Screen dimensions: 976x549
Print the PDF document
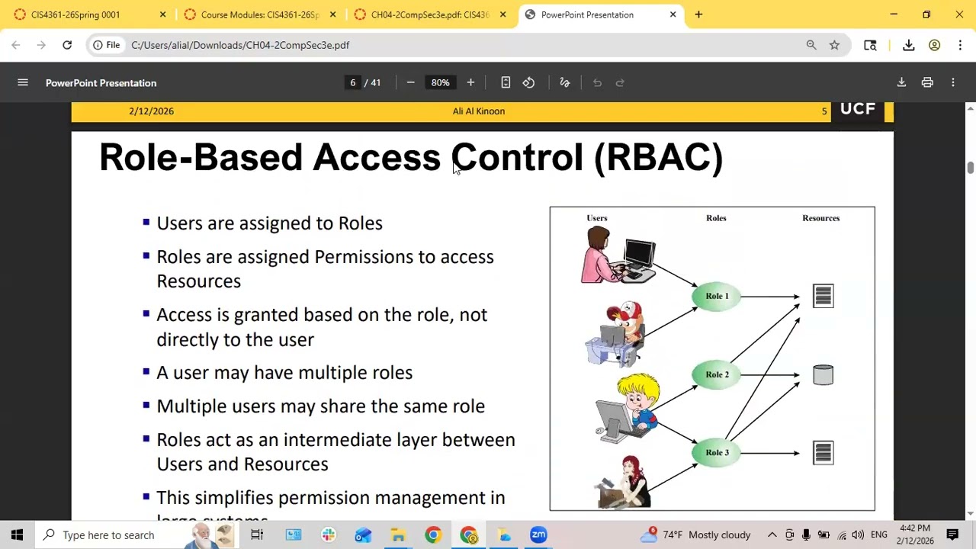(x=927, y=82)
